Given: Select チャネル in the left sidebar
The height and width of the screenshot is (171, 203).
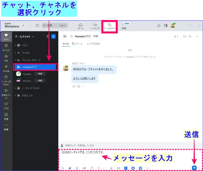Looking at the screenshot, I should click(6, 69).
